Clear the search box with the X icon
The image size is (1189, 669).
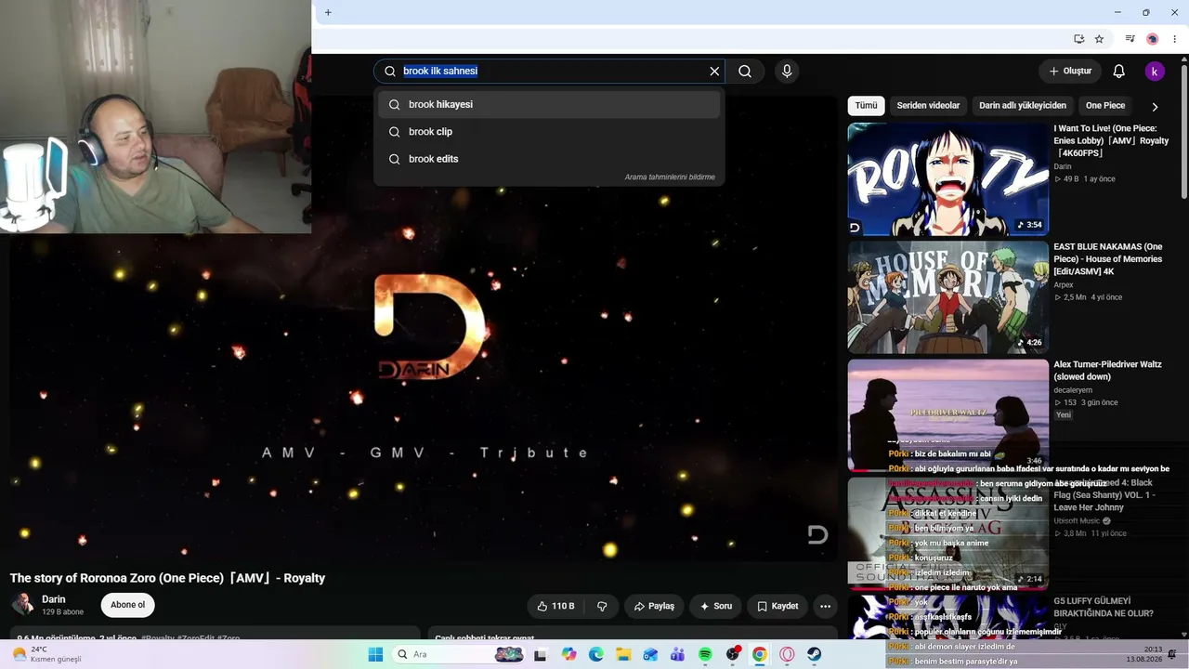point(714,72)
